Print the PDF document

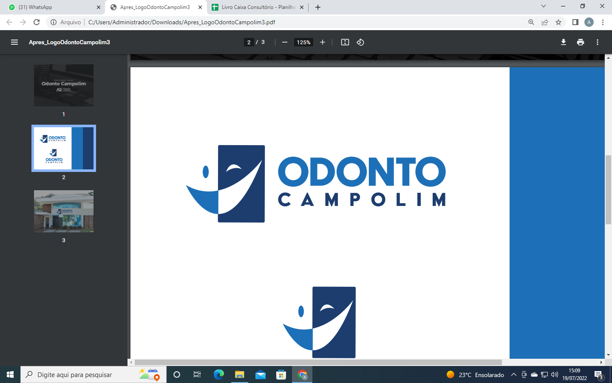click(x=581, y=42)
